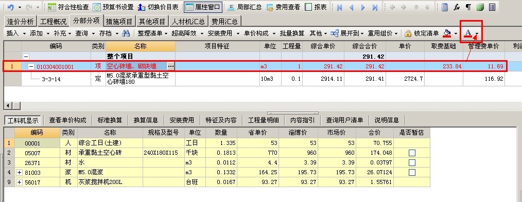
Task: Open 标准换算 lower tab
Action: (x=110, y=120)
